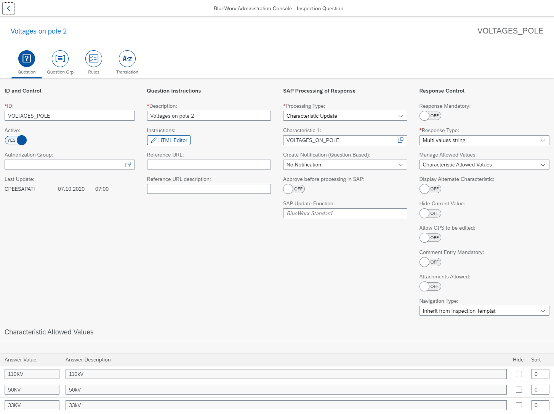The width and height of the screenshot is (554, 414).
Task: Open the Translation A-Z icon
Action: [x=127, y=59]
